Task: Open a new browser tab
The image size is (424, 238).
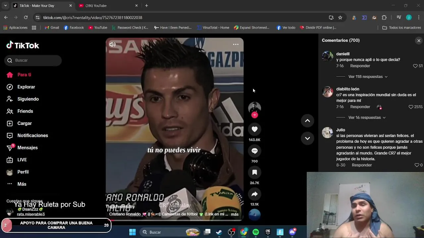Action: point(146,6)
